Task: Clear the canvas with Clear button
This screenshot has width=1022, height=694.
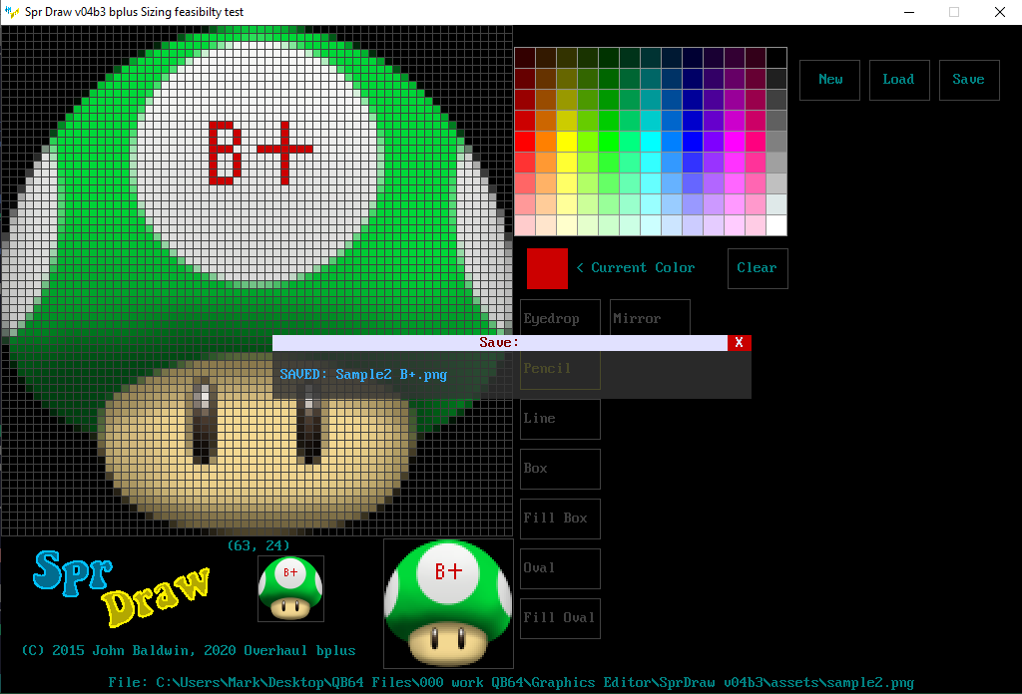Action: click(758, 268)
